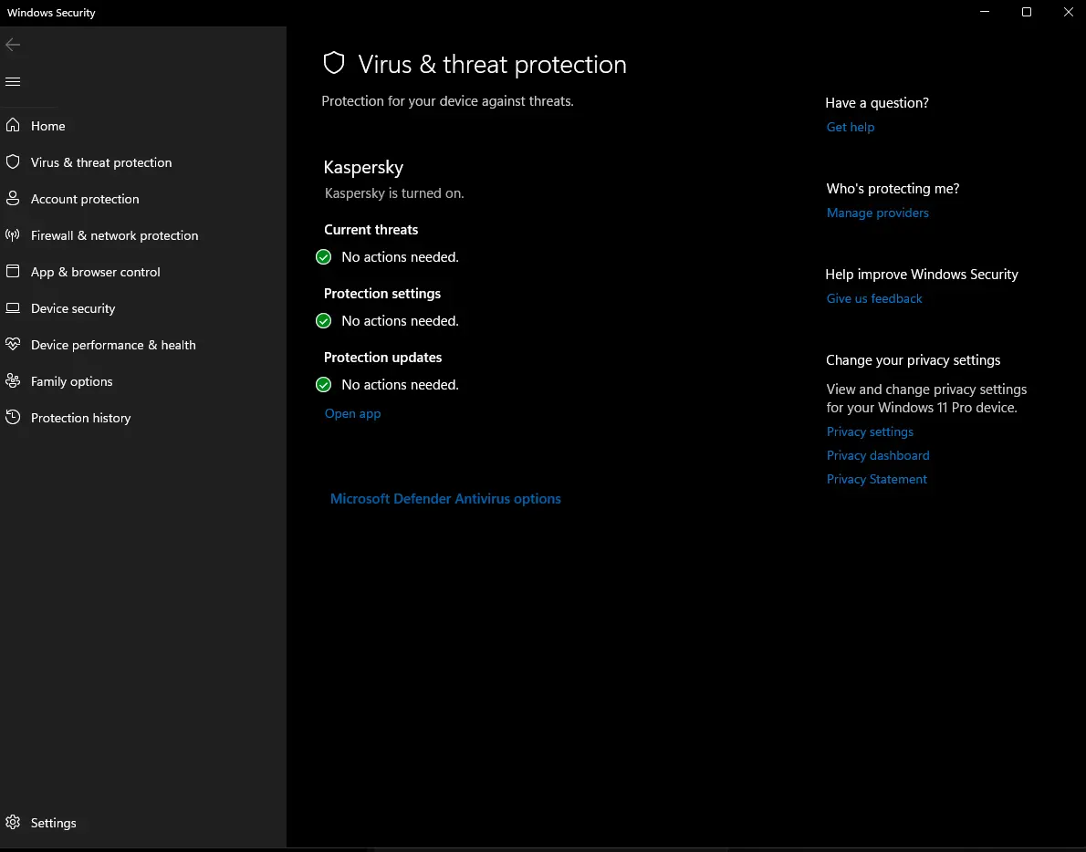Click 'Kaspersky is turned on.' text
1086x852 pixels.
coord(394,193)
